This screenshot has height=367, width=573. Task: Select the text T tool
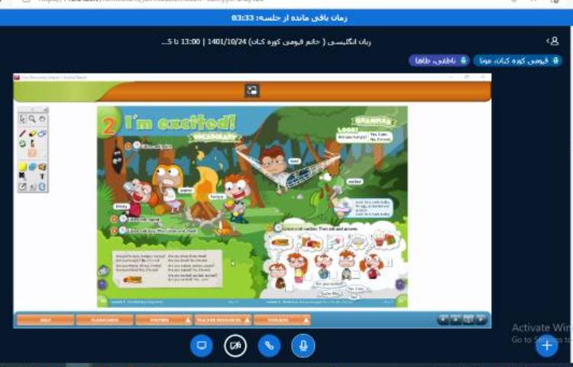click(x=42, y=177)
